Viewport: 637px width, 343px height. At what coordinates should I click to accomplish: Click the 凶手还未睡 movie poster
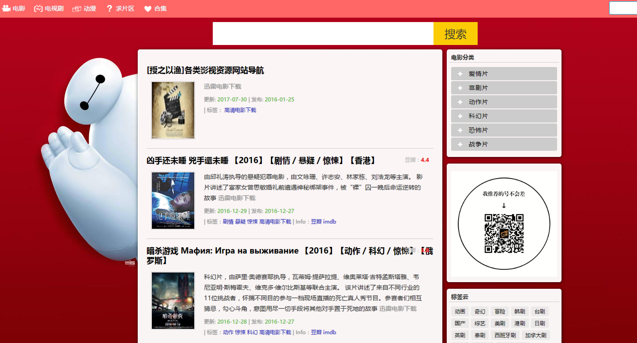(173, 201)
